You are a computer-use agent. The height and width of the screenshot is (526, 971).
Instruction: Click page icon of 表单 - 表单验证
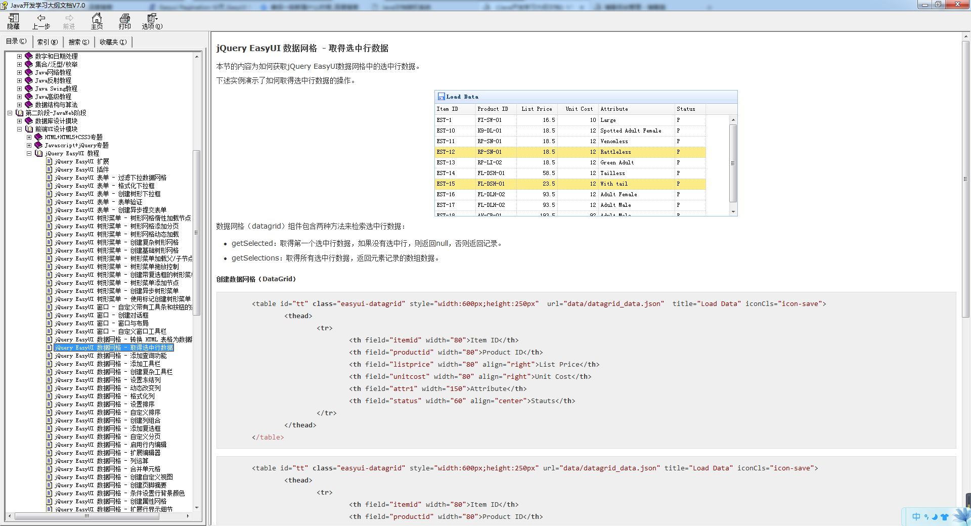coord(49,202)
